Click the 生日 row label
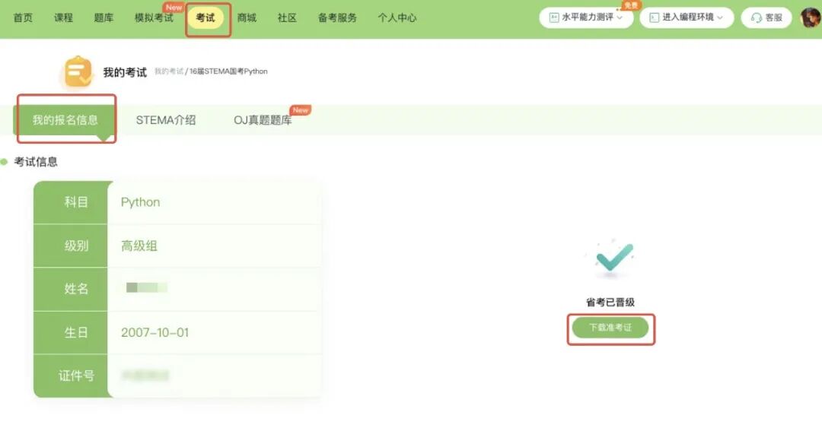 point(76,332)
